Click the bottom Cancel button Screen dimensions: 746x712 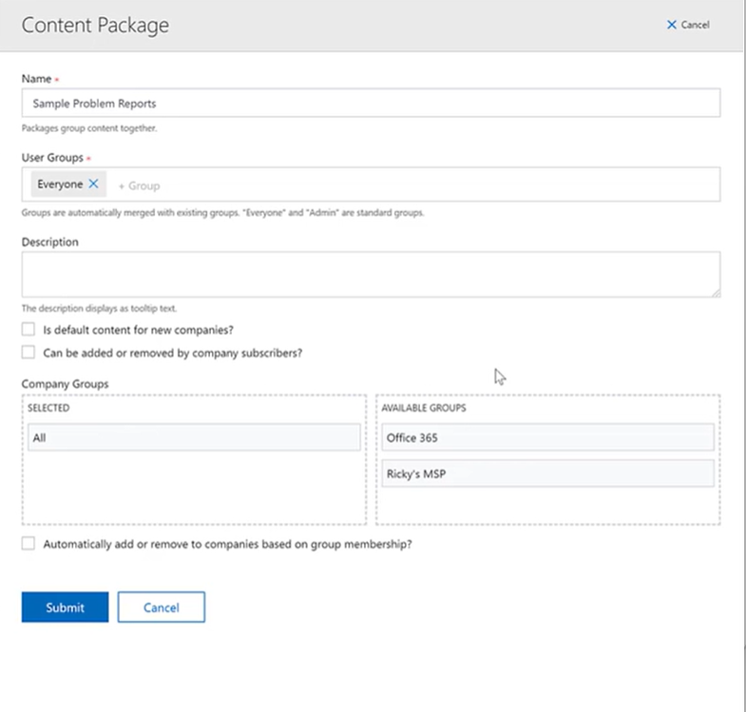tap(162, 606)
